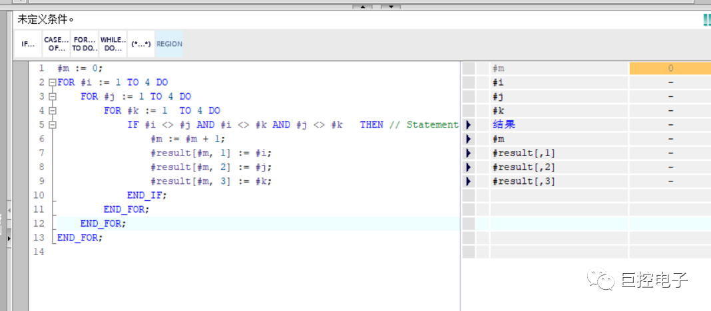The height and width of the screenshot is (311, 711).
Task: Select the orange value cell showing 0
Action: click(670, 68)
